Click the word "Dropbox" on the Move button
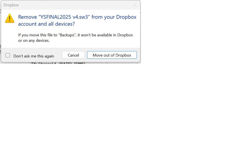 tap(123, 55)
